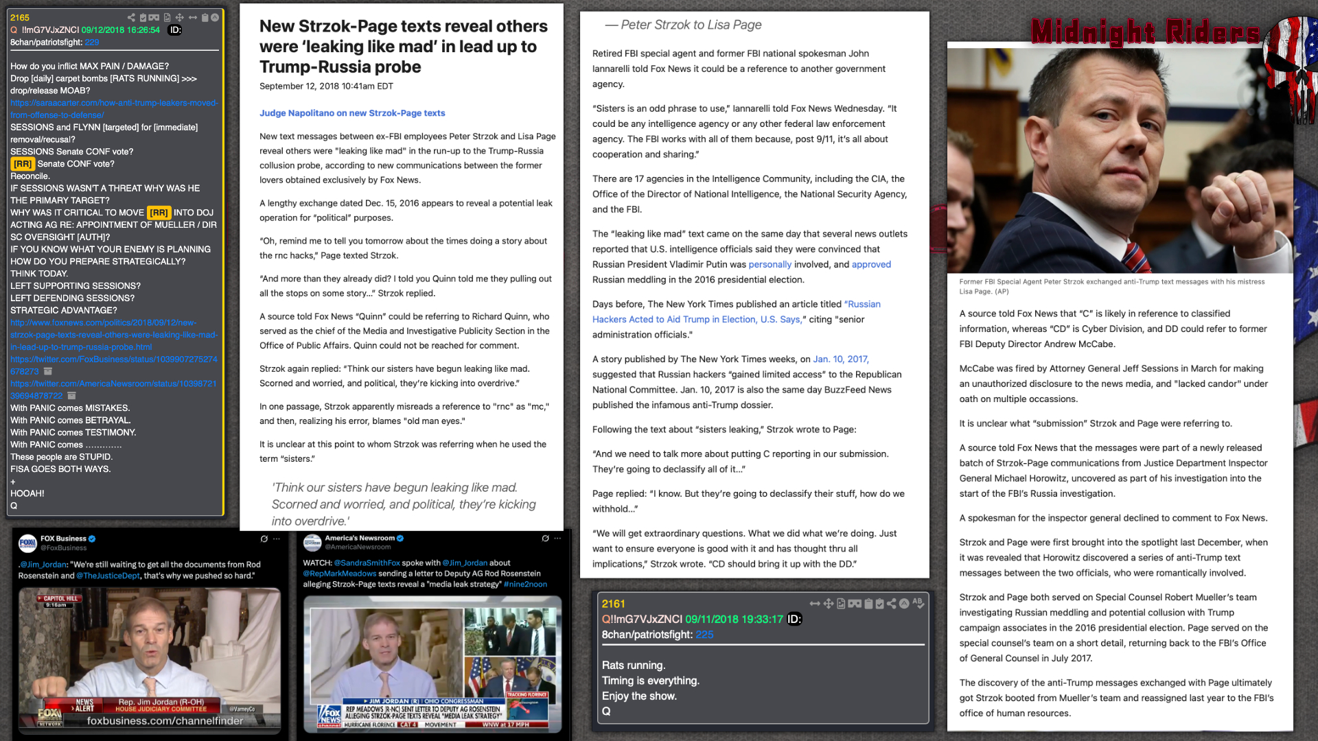Viewport: 1318px width, 741px height.
Task: Click the clipboard-check icon on post 2161
Action: [x=879, y=604]
